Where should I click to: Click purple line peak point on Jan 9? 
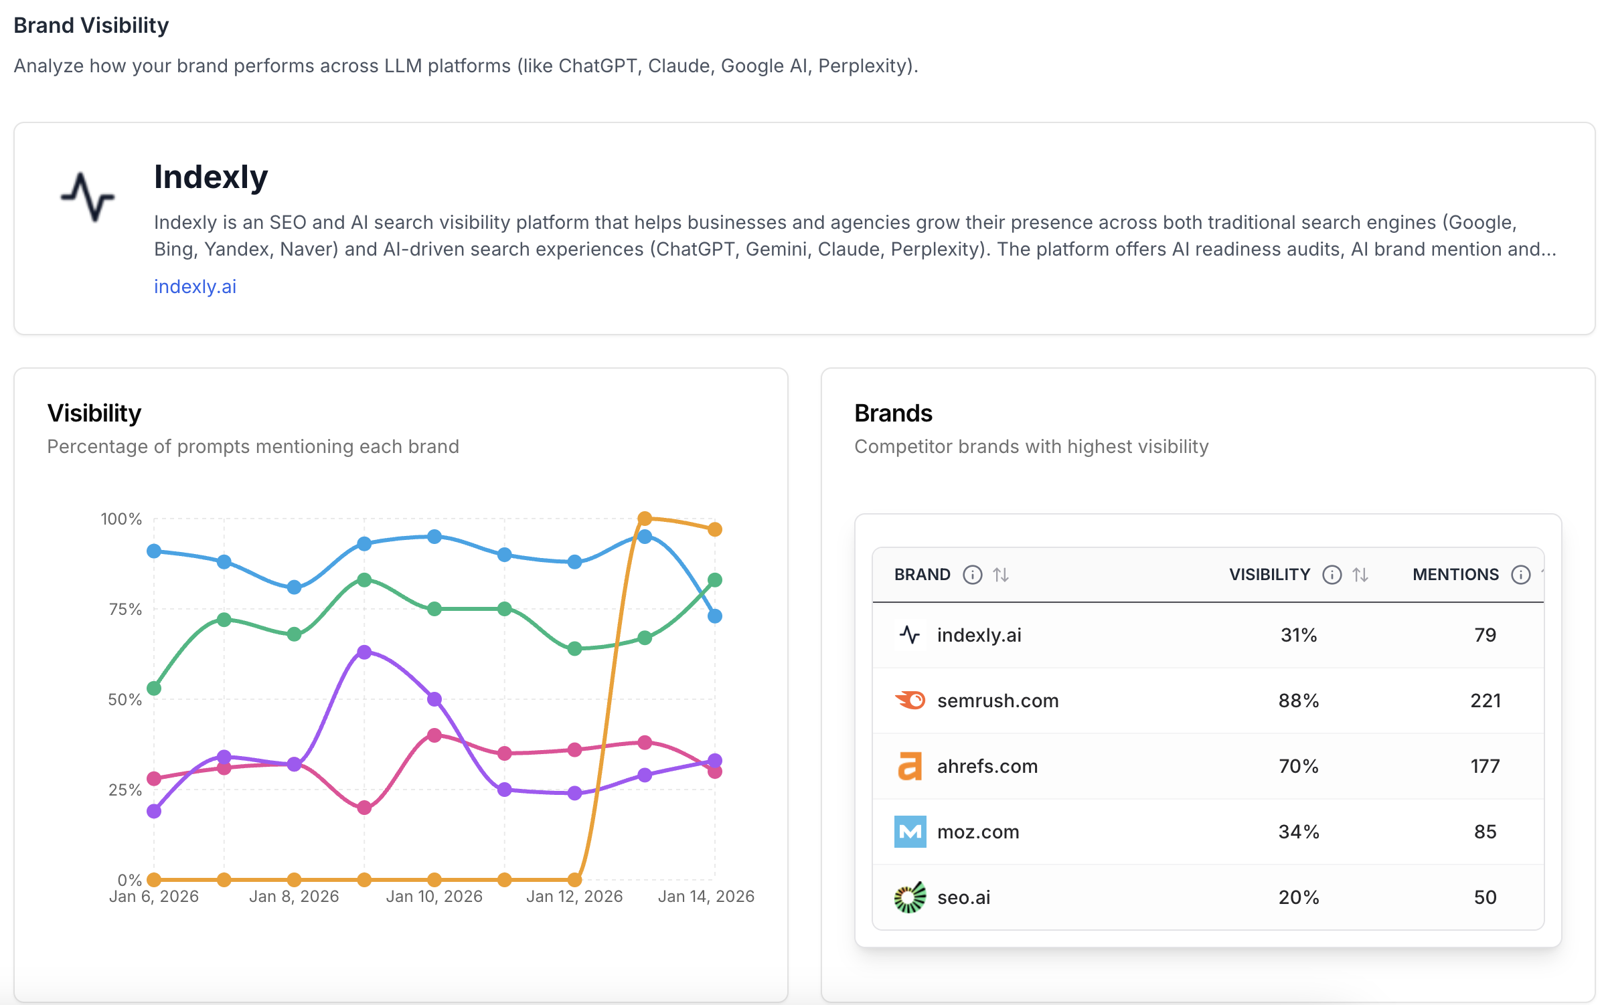[364, 652]
